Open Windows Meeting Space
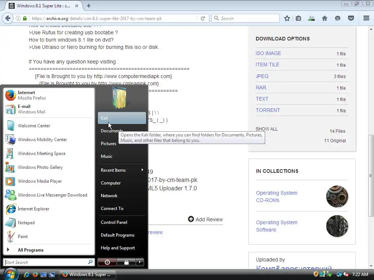The image size is (374, 280). [x=49, y=153]
